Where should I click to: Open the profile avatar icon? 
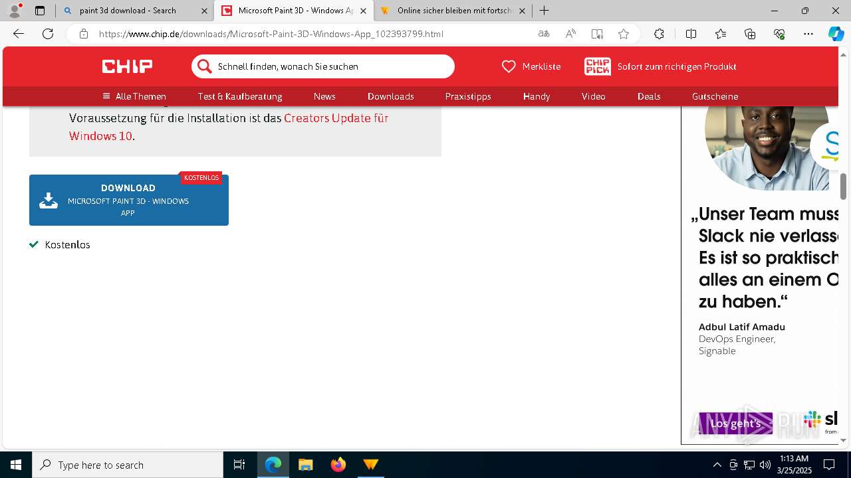click(14, 11)
